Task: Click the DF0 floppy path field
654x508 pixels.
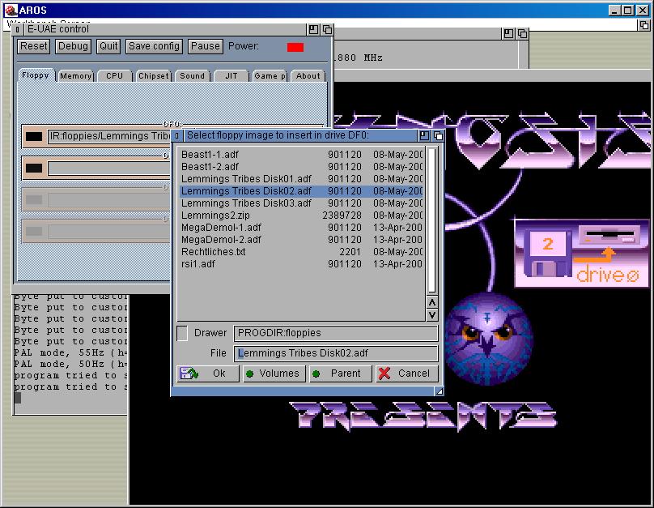Action: click(x=109, y=136)
